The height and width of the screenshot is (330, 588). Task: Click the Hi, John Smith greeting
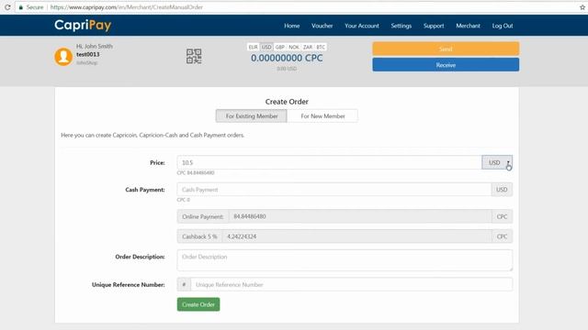[95, 46]
